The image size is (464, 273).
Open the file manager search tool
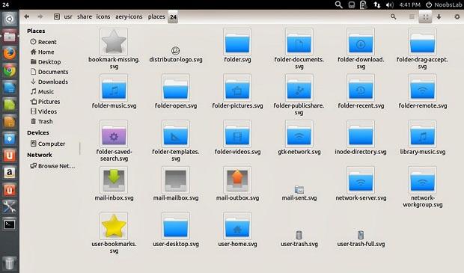point(393,17)
